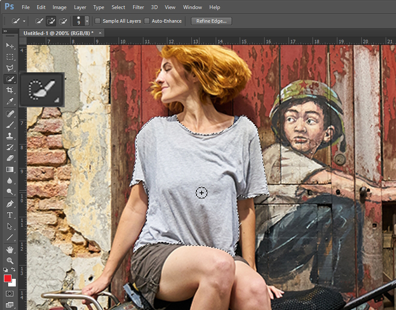Pick the Polygonal Lasso tool
Viewport: 396px width, 310px height.
(x=9, y=68)
